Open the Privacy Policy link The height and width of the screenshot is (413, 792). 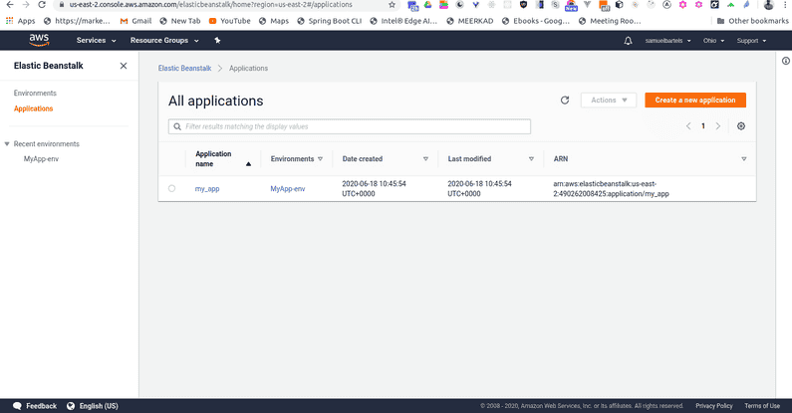(x=713, y=406)
